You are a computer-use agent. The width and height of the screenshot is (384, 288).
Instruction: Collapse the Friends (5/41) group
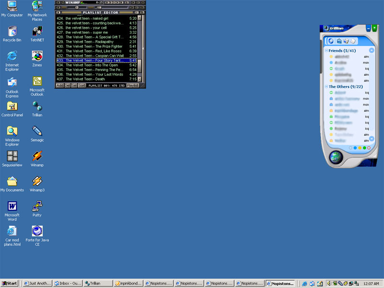326,50
